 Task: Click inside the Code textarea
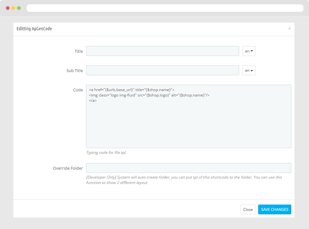(x=188, y=117)
